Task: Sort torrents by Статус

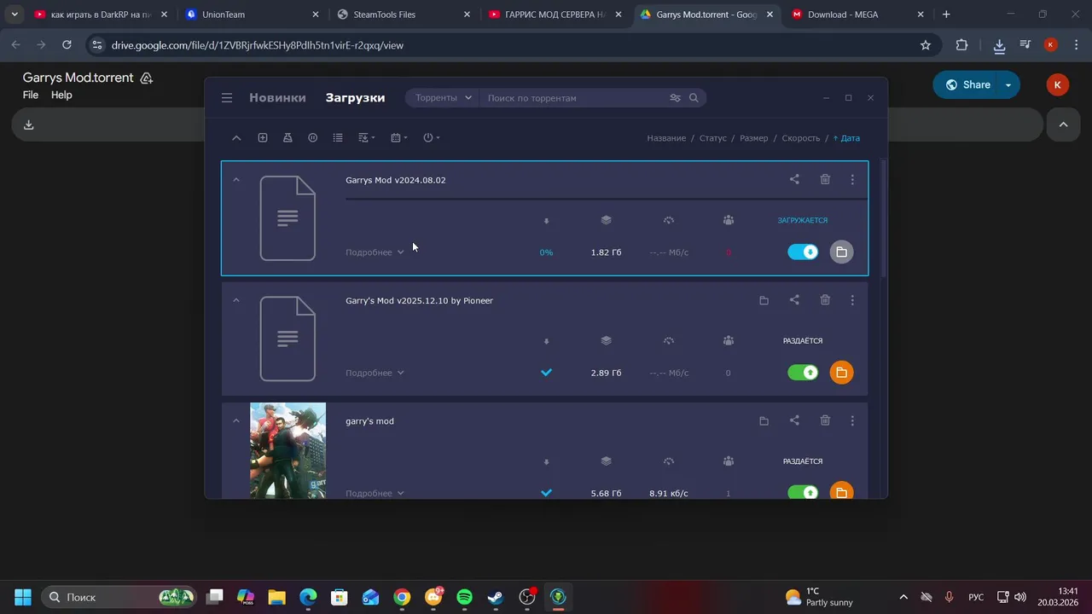Action: tap(713, 138)
